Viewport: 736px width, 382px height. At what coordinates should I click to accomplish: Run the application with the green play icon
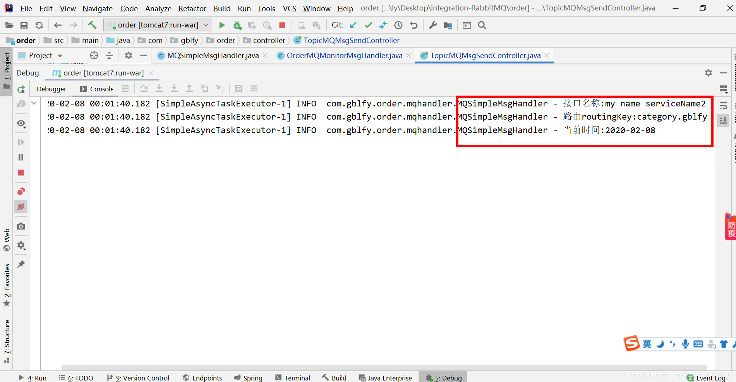click(x=222, y=25)
